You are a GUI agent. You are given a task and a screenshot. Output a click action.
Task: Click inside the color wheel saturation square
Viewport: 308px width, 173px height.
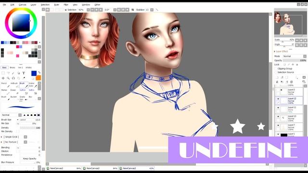(x=21, y=23)
